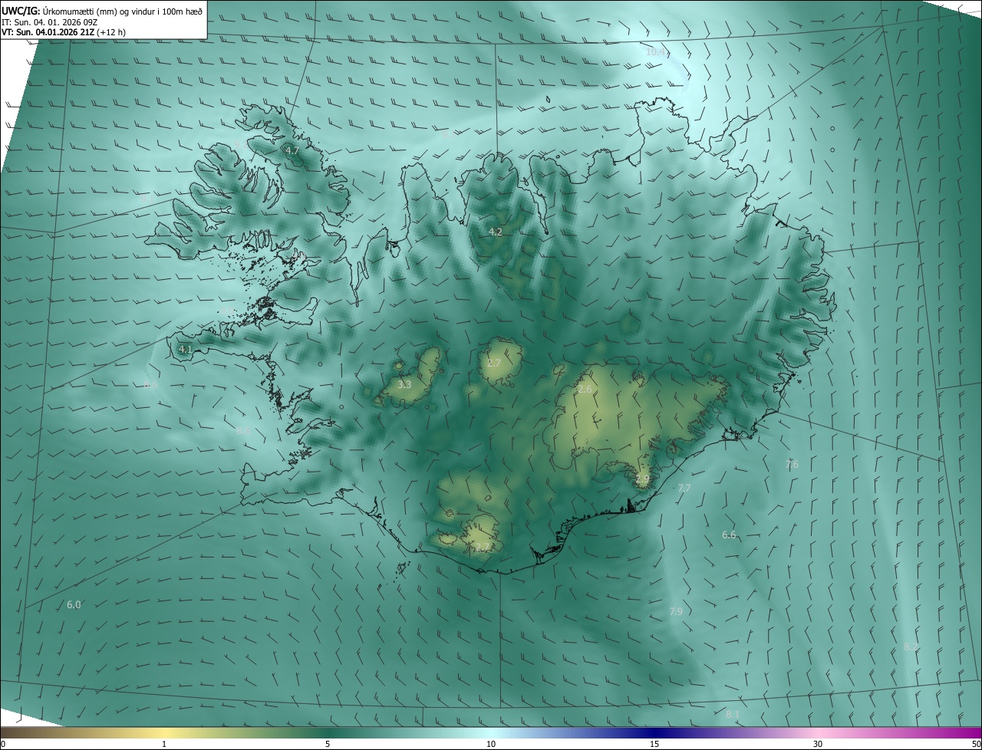Click the color scale tick label 30

point(818,744)
